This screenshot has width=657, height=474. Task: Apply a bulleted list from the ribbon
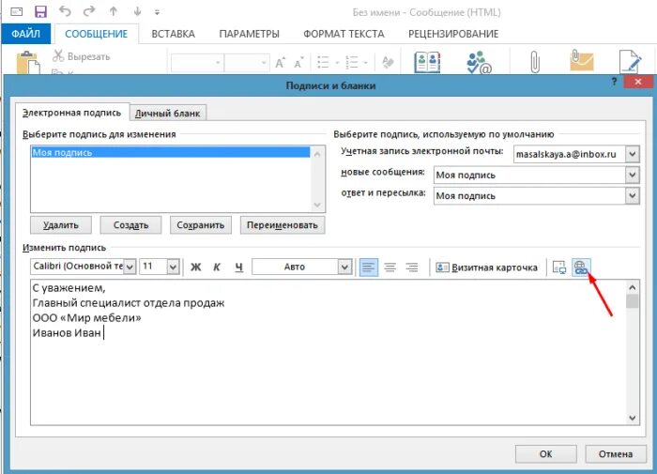(323, 63)
